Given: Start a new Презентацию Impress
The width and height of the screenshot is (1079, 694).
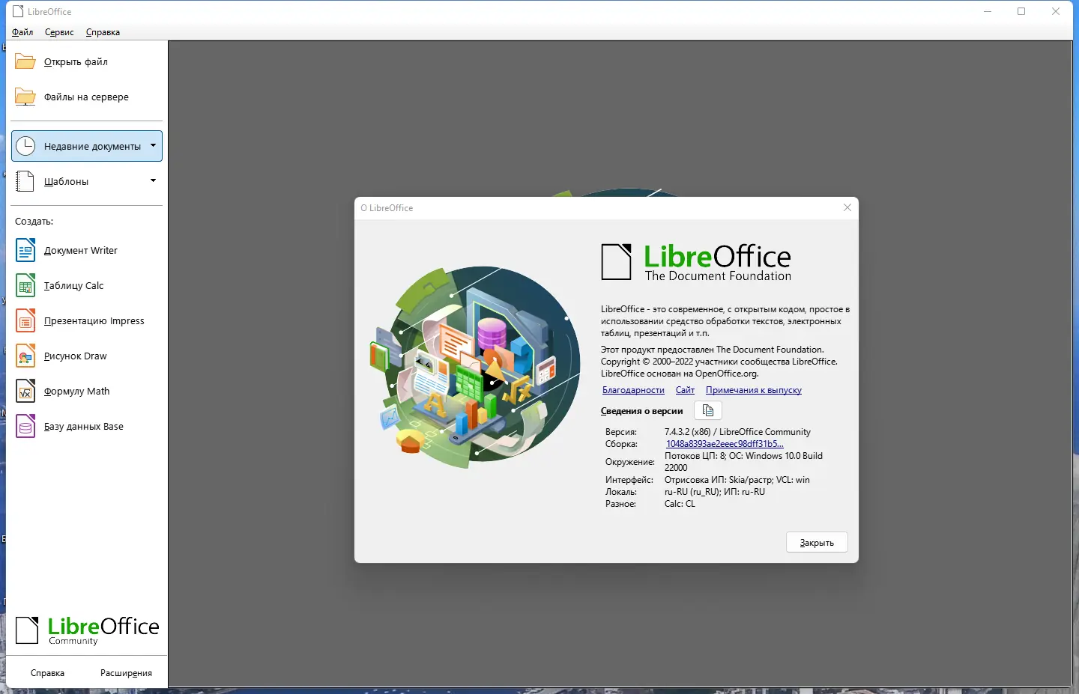Looking at the screenshot, I should point(94,320).
